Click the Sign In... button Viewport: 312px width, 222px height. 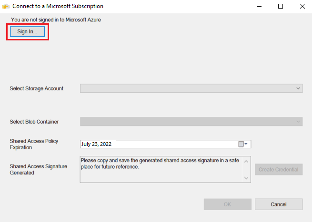[27, 31]
